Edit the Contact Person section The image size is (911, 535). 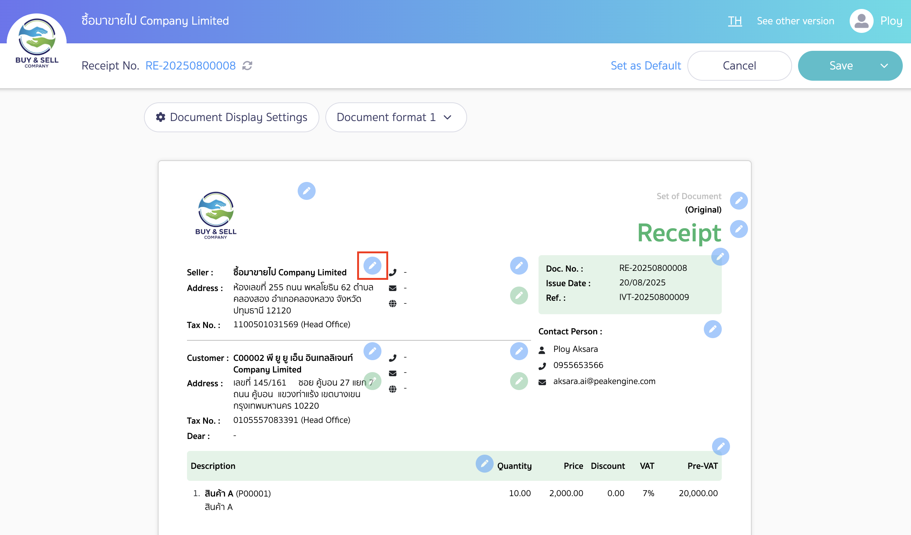[713, 329]
